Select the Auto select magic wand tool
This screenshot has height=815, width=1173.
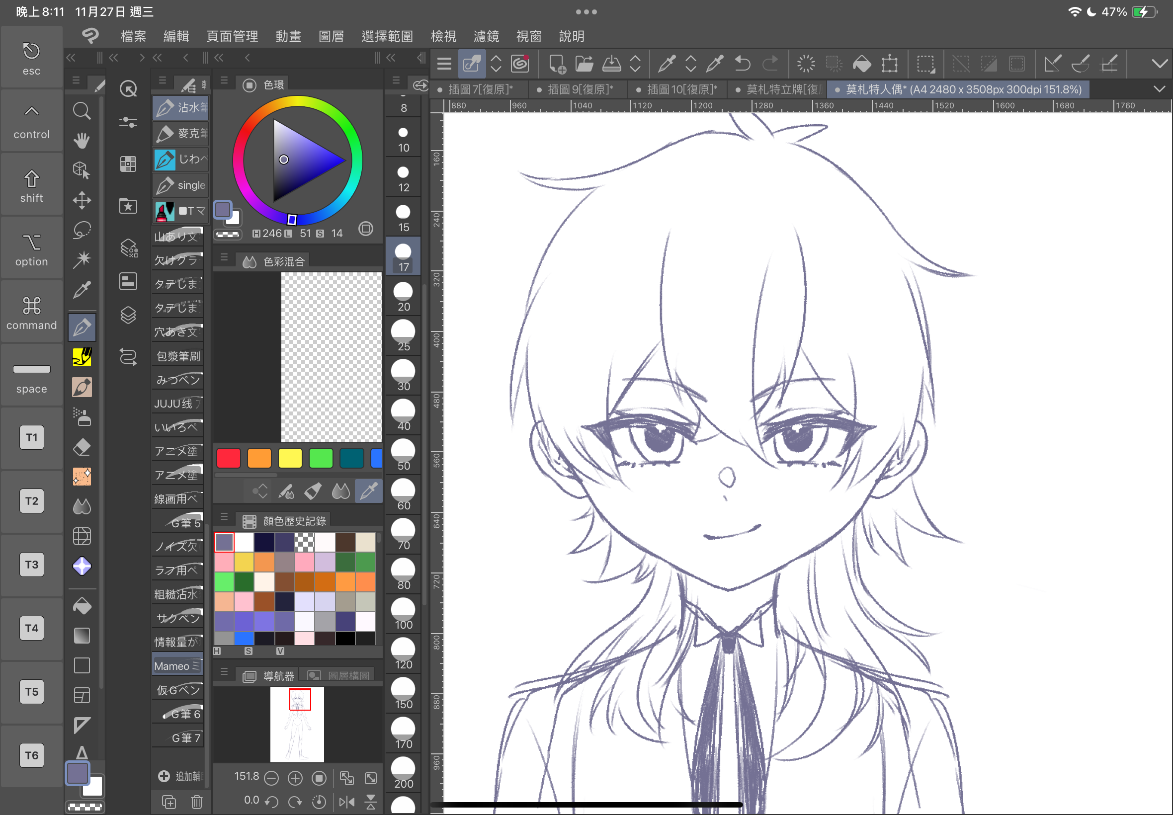point(82,259)
